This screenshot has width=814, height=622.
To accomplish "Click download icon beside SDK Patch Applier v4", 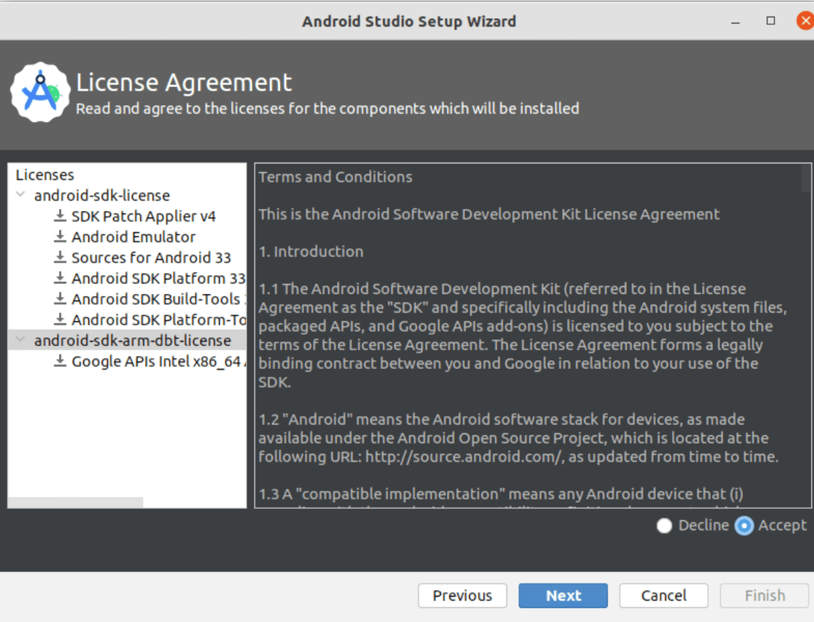I will point(60,216).
